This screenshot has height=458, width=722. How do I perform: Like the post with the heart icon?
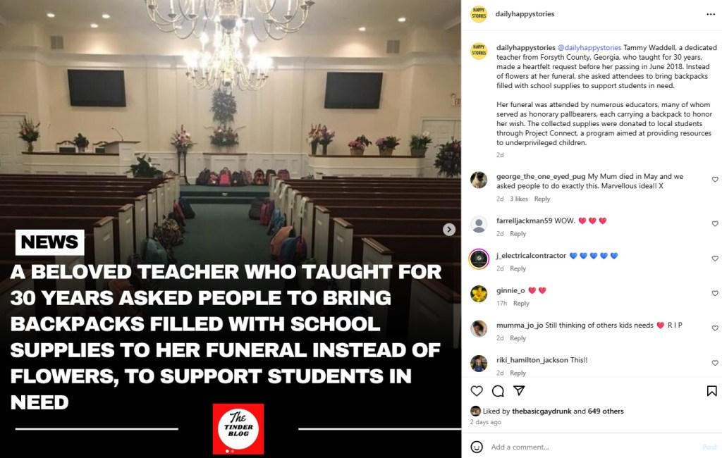point(477,391)
